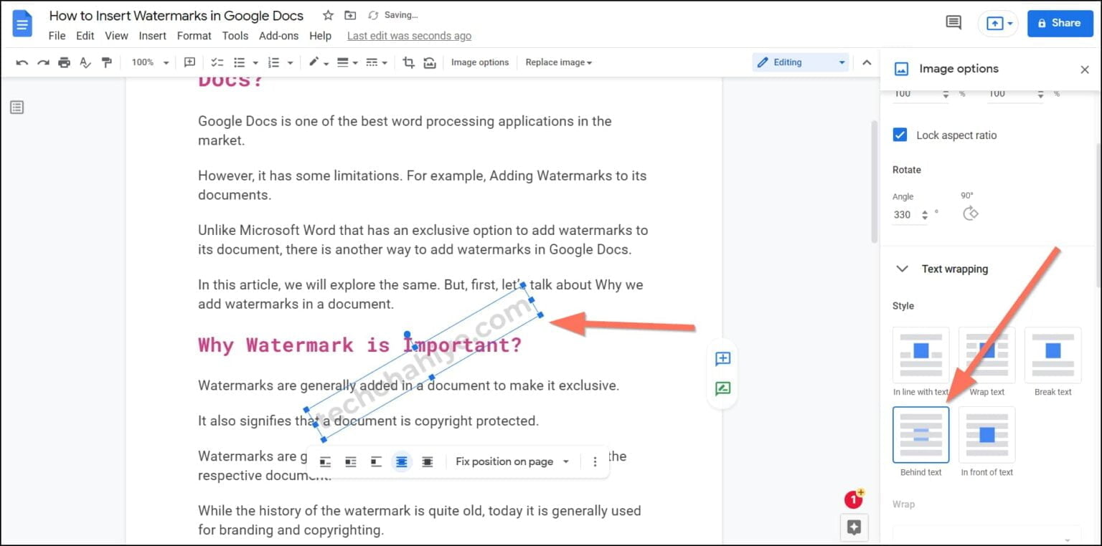Image resolution: width=1102 pixels, height=546 pixels.
Task: Select the Wrap text wrapping style
Action: 986,355
